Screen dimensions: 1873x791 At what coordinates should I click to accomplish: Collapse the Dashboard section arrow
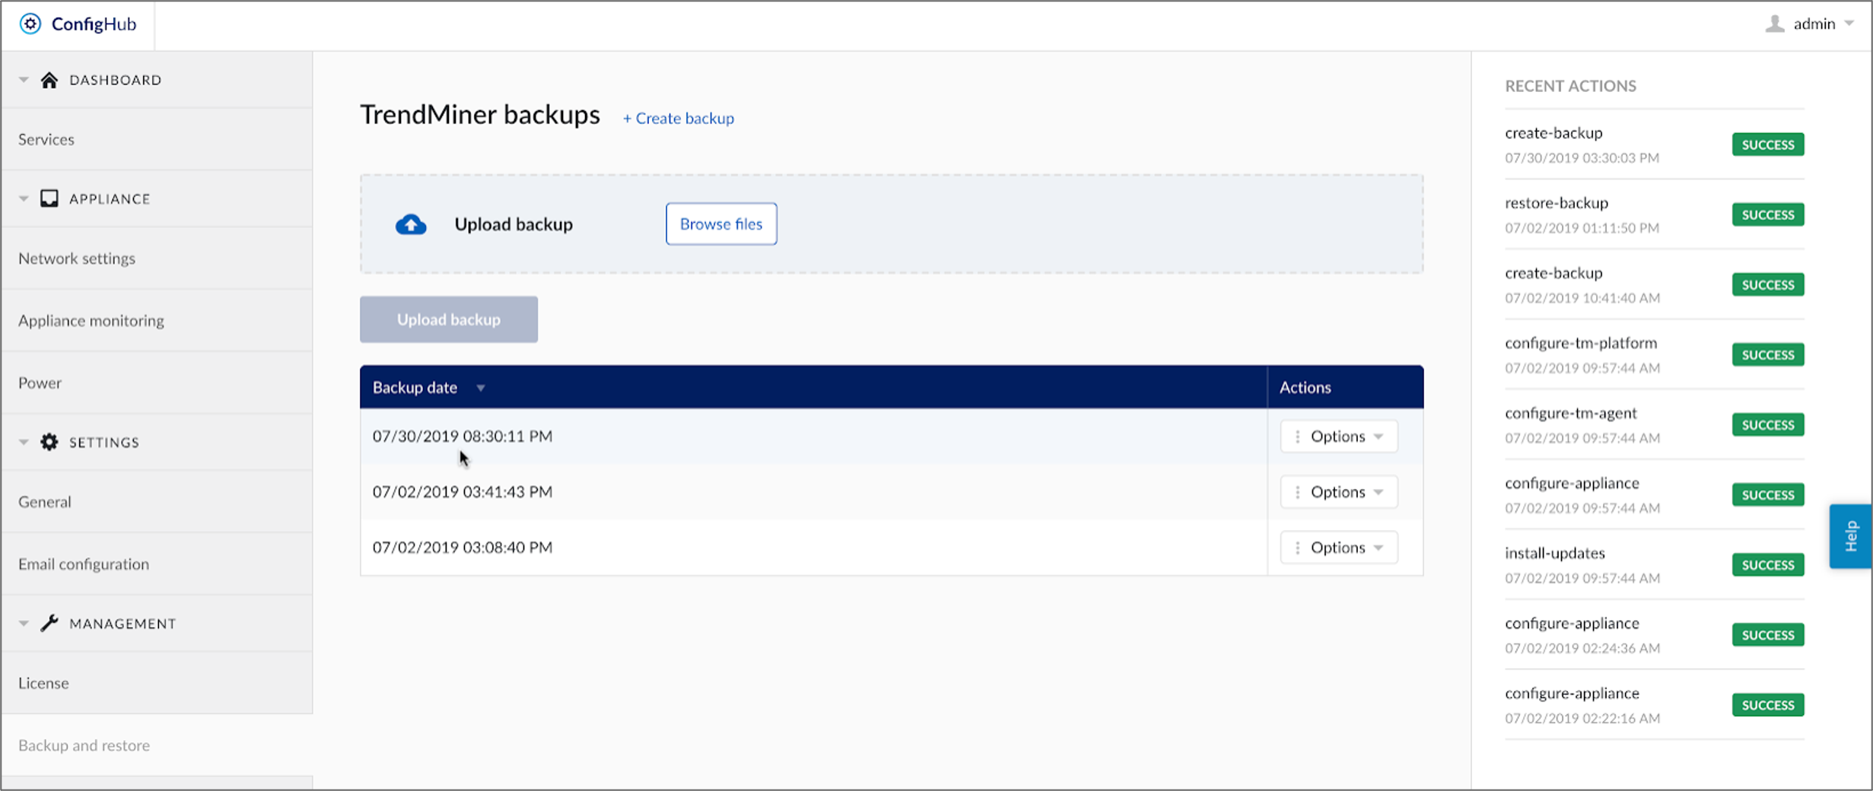[x=24, y=80]
